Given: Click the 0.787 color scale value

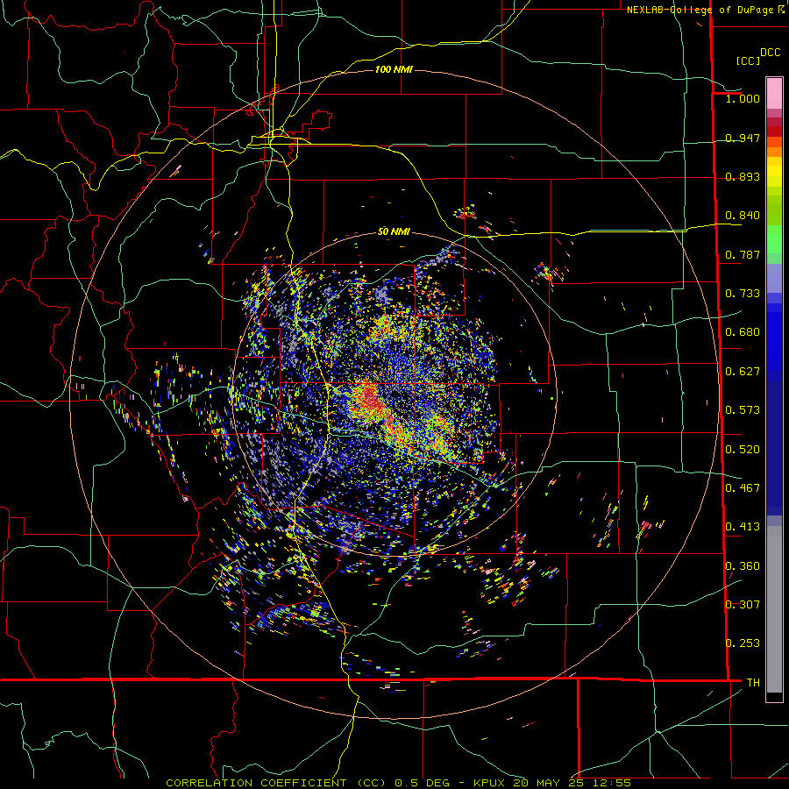Looking at the screenshot, I should (743, 254).
